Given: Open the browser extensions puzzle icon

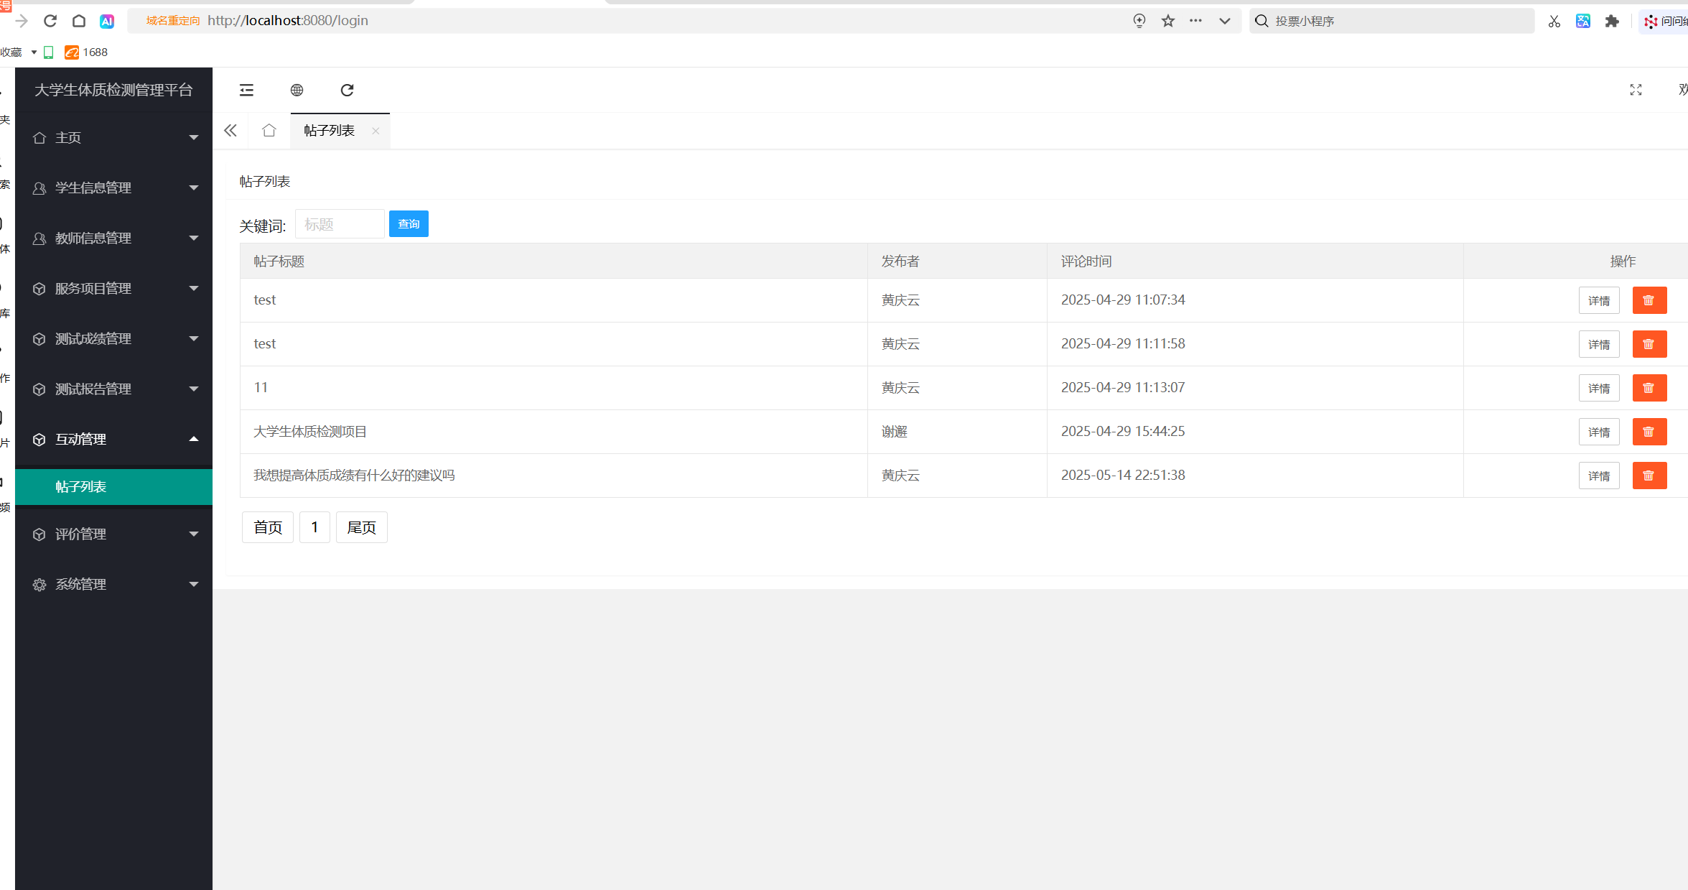Looking at the screenshot, I should pos(1612,21).
